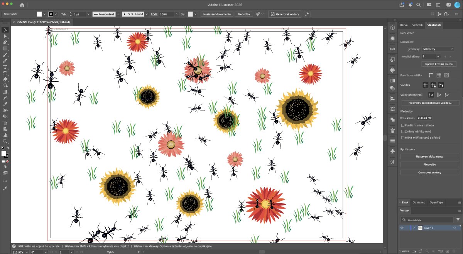Open the 3D and Materials panel icon
The height and width of the screenshot is (254, 463).
(392, 28)
